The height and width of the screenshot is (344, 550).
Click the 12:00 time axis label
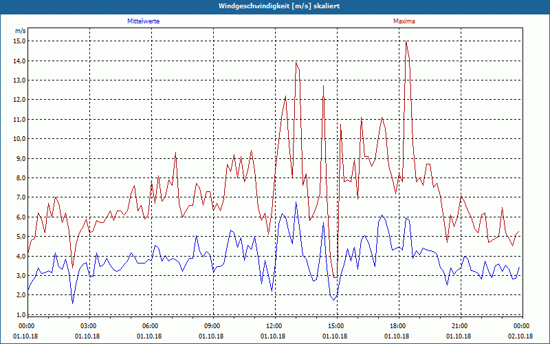[x=274, y=326]
